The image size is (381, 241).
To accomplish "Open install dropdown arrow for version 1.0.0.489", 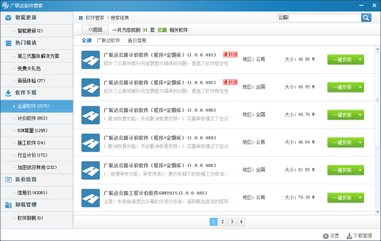I will pos(360,142).
